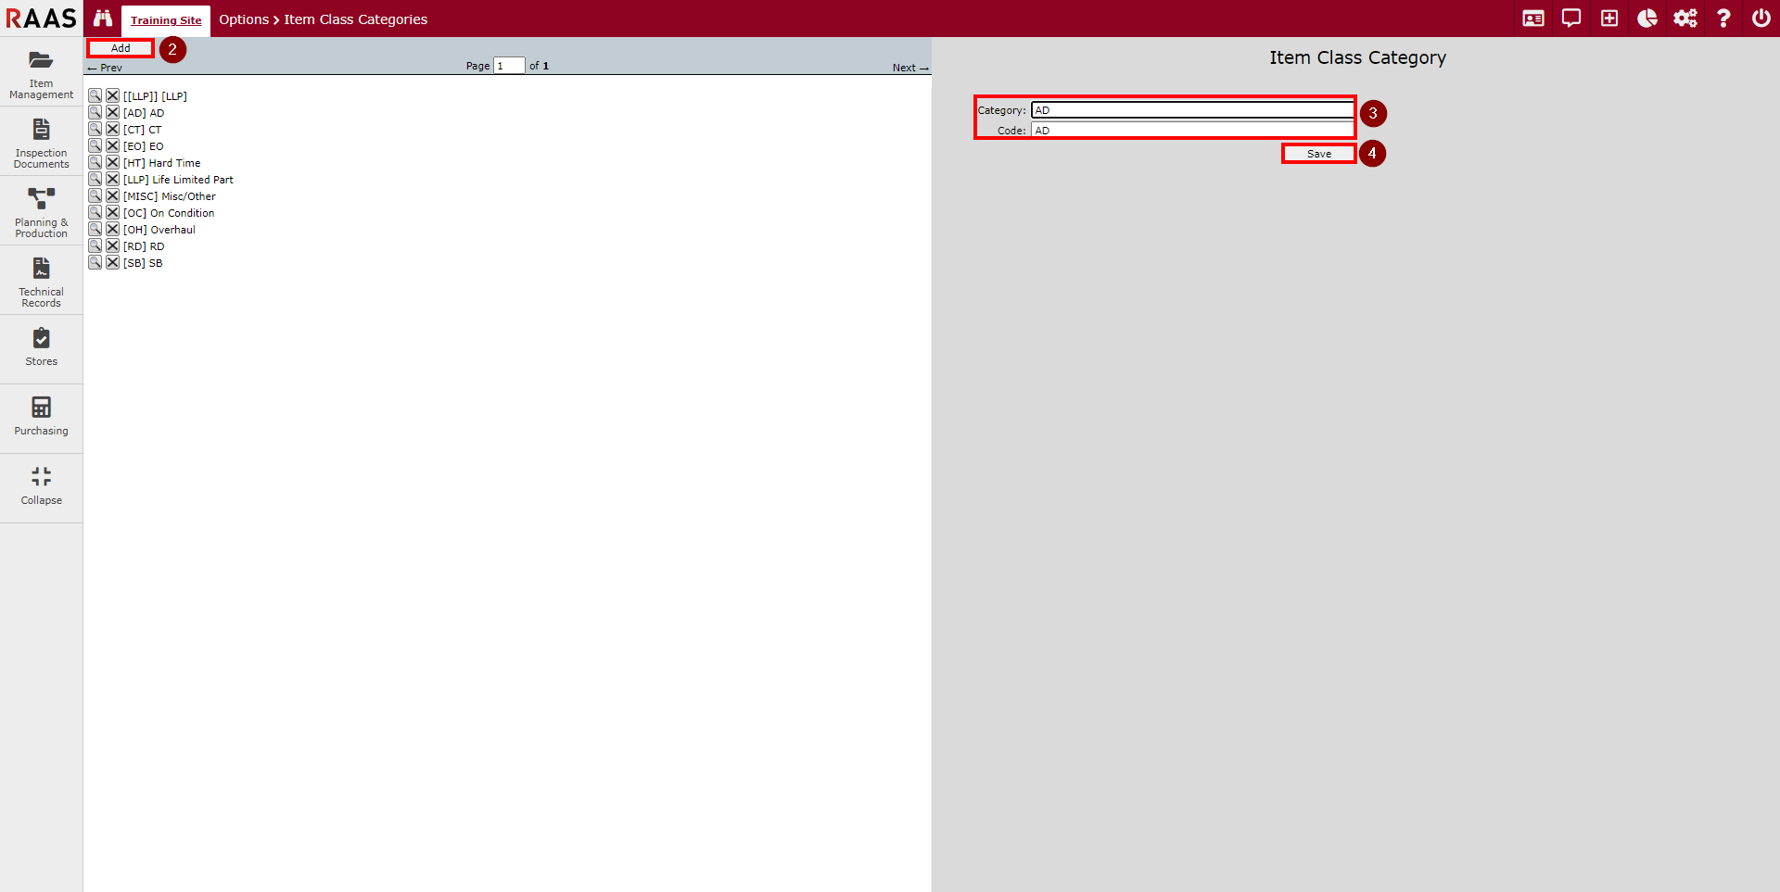The height and width of the screenshot is (892, 1780).
Task: Go to Next page link
Action: (909, 68)
